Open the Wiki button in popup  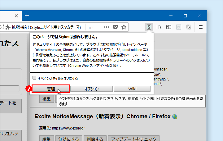[132, 89]
